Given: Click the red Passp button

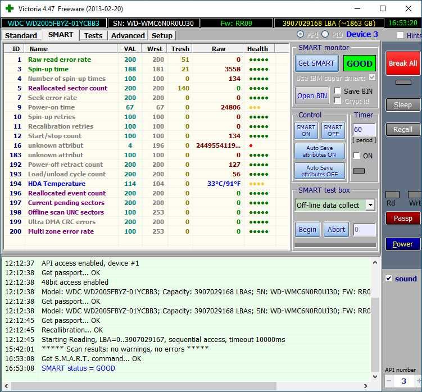Looking at the screenshot, I should pyautogui.click(x=403, y=218).
